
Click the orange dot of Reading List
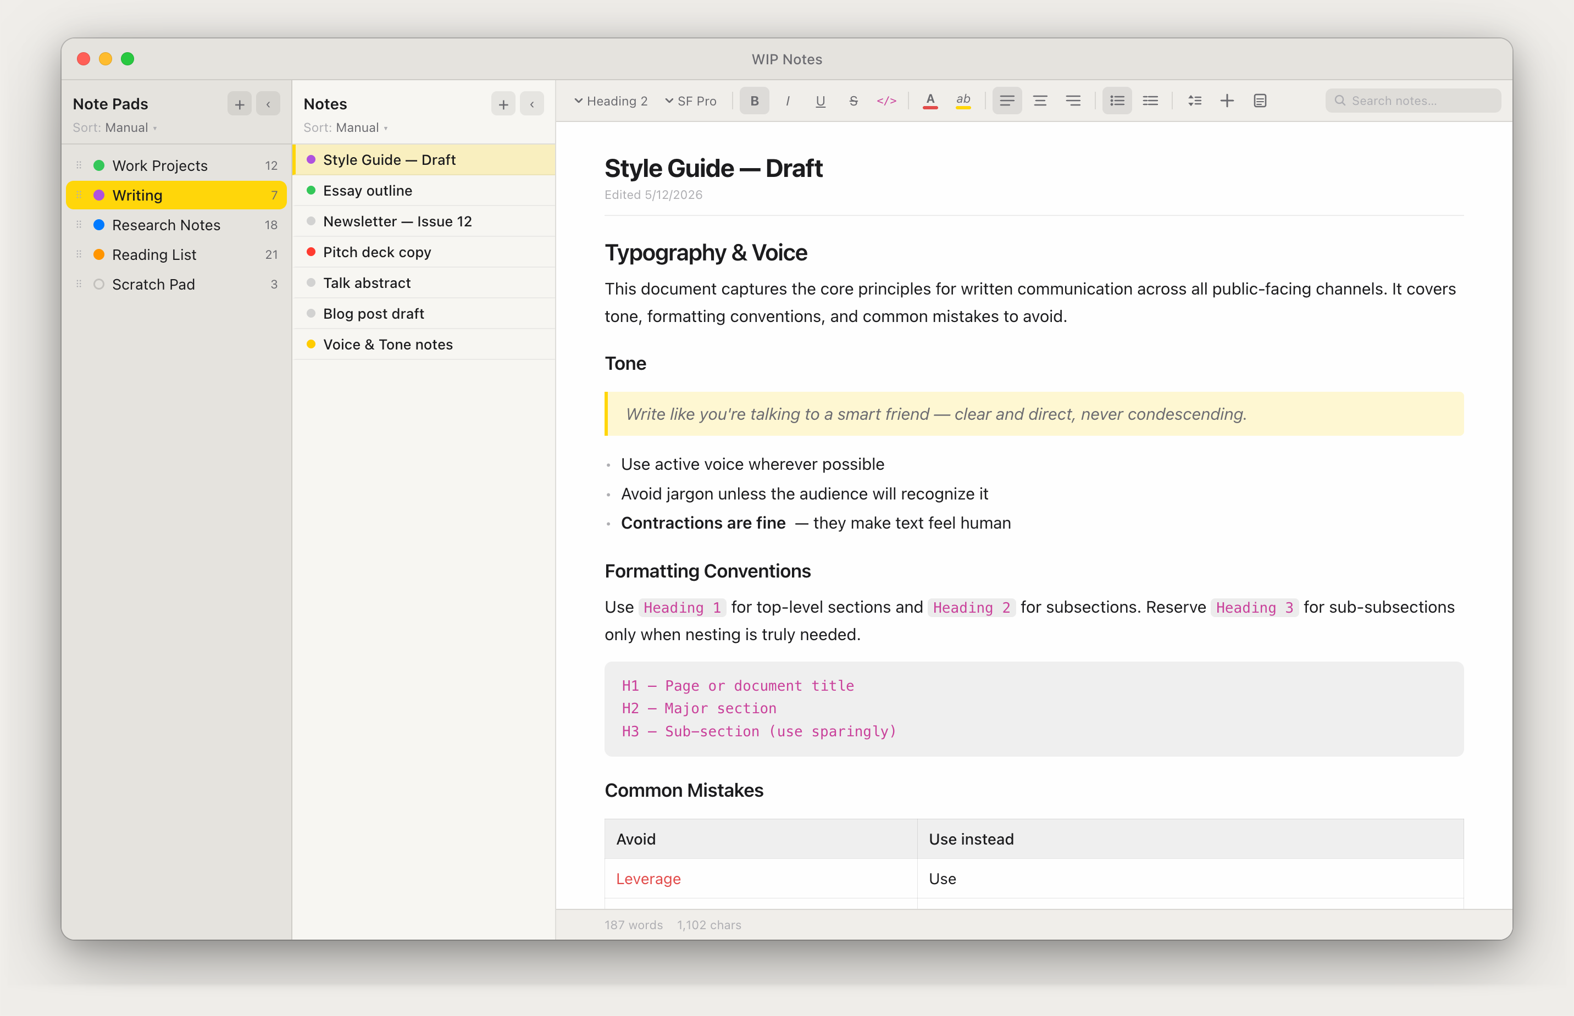pyautogui.click(x=99, y=254)
